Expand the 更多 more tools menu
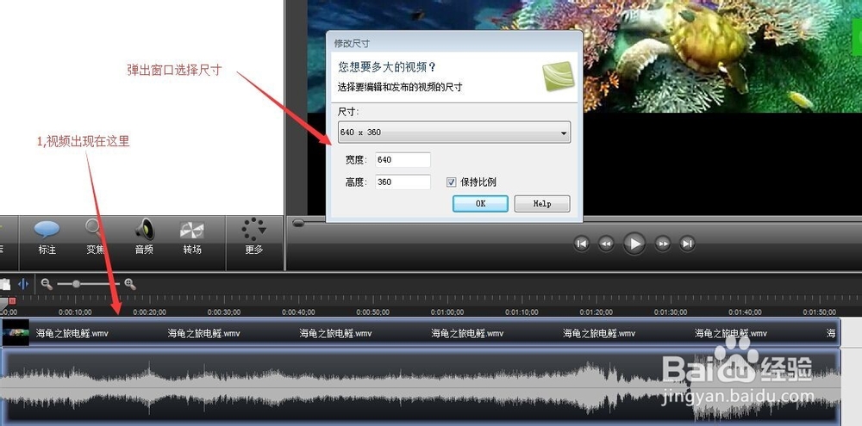Image resolution: width=862 pixels, height=426 pixels. click(253, 238)
